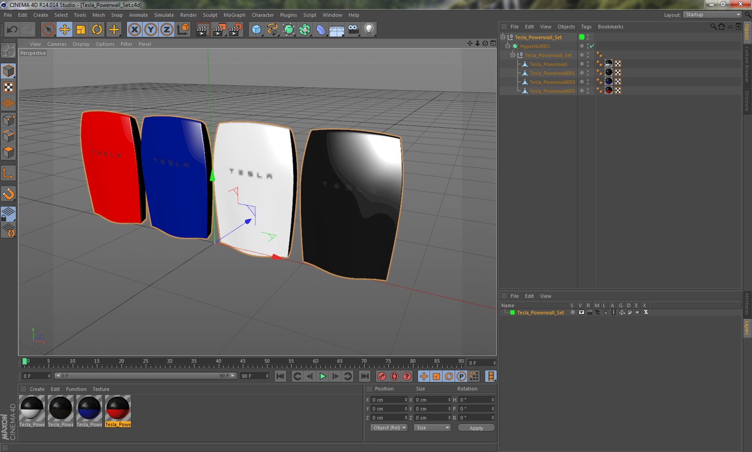The image size is (752, 452).
Task: Select Polygons mode
Action: (8, 152)
